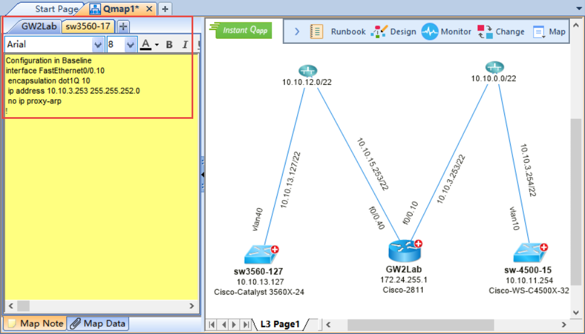
Task: Open the Monitor pulse icon
Action: click(430, 32)
